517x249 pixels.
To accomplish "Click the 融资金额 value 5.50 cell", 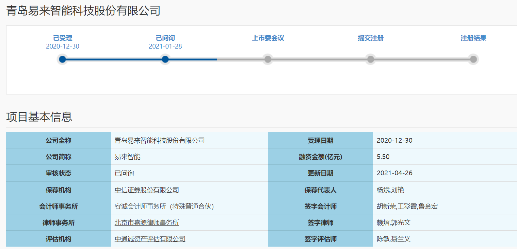I will click(x=383, y=157).
